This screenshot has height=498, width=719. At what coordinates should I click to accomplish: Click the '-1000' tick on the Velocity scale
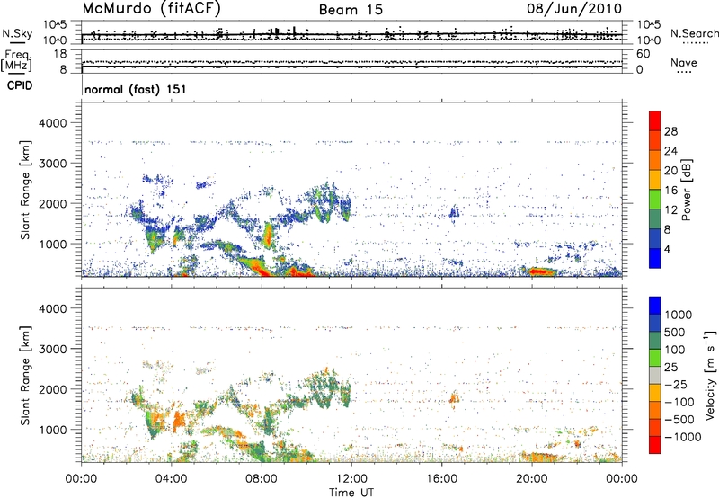coord(682,437)
